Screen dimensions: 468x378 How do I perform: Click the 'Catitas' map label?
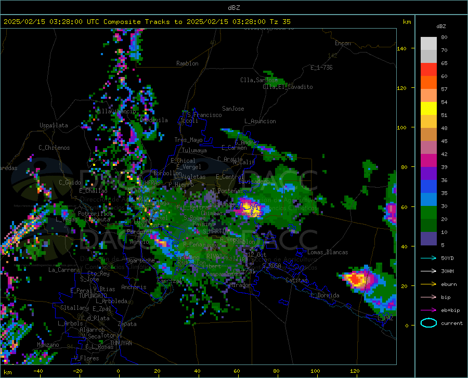[296, 280]
